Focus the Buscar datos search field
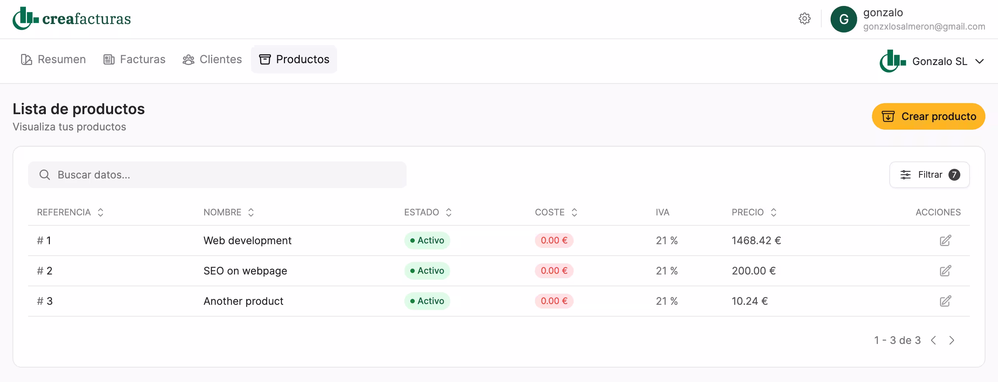 (217, 174)
